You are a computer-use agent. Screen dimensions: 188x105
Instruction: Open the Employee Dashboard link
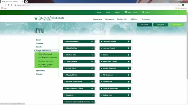[x=46, y=61]
